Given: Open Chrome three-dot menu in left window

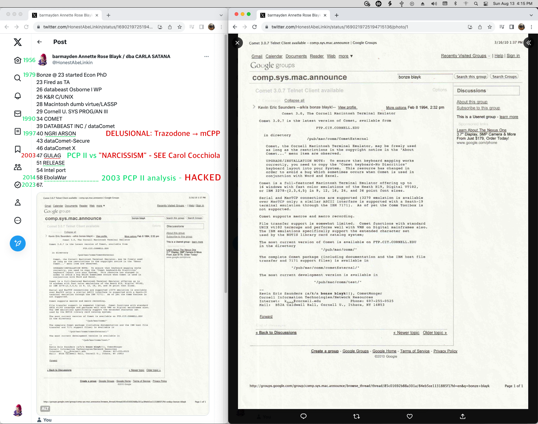Looking at the screenshot, I should coord(221,27).
